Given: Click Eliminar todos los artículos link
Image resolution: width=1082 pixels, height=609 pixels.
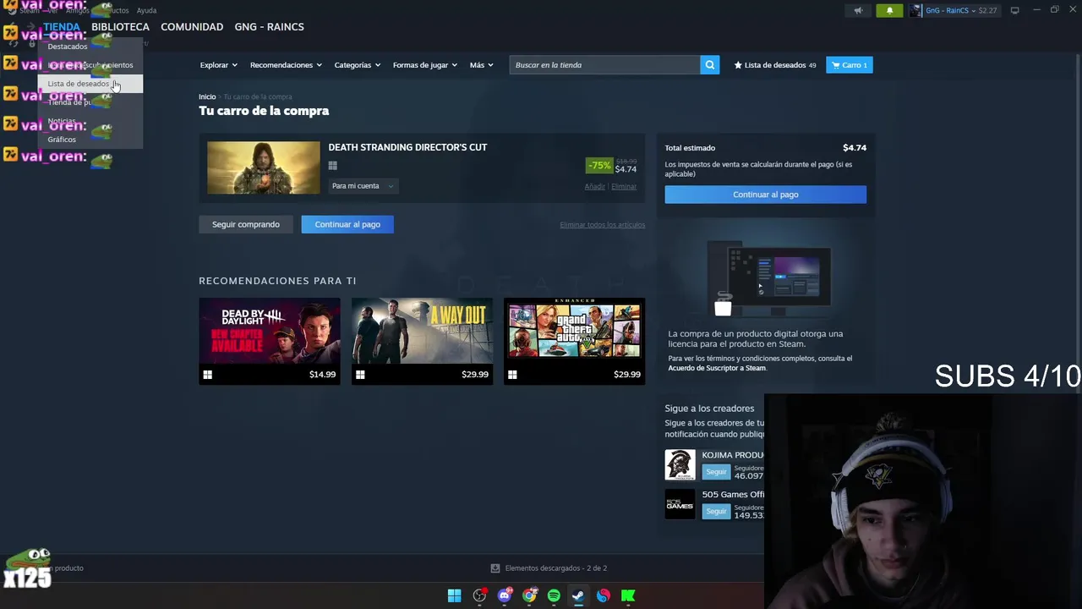Looking at the screenshot, I should 602,225.
